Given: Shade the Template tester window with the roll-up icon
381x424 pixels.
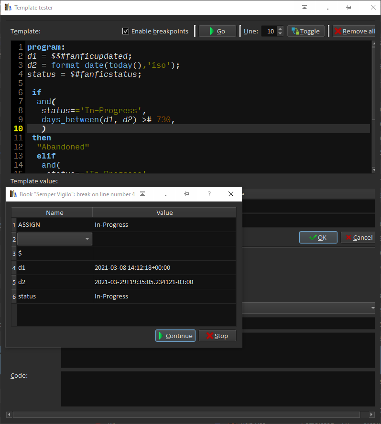Looking at the screenshot, I should [305, 7].
